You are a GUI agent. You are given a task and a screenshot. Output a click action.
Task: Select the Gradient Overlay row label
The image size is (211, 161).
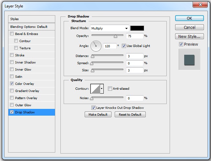pos(27,91)
